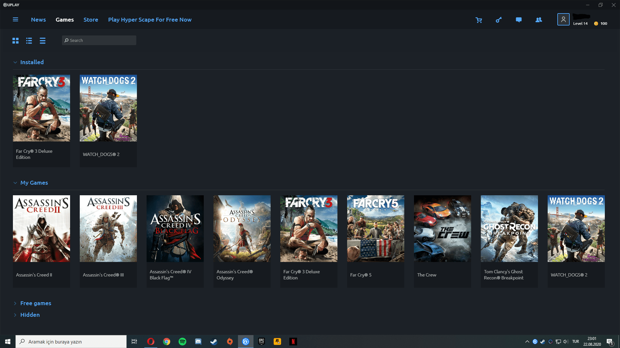
Task: Click the activate key icon
Action: (499, 20)
